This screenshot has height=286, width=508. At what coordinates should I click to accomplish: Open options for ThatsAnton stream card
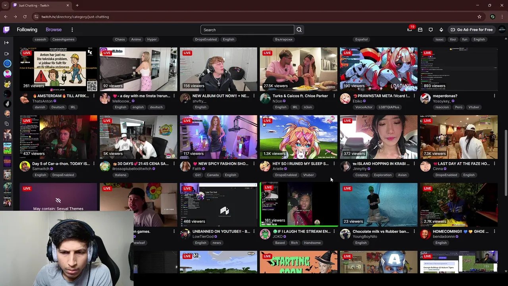click(94, 96)
